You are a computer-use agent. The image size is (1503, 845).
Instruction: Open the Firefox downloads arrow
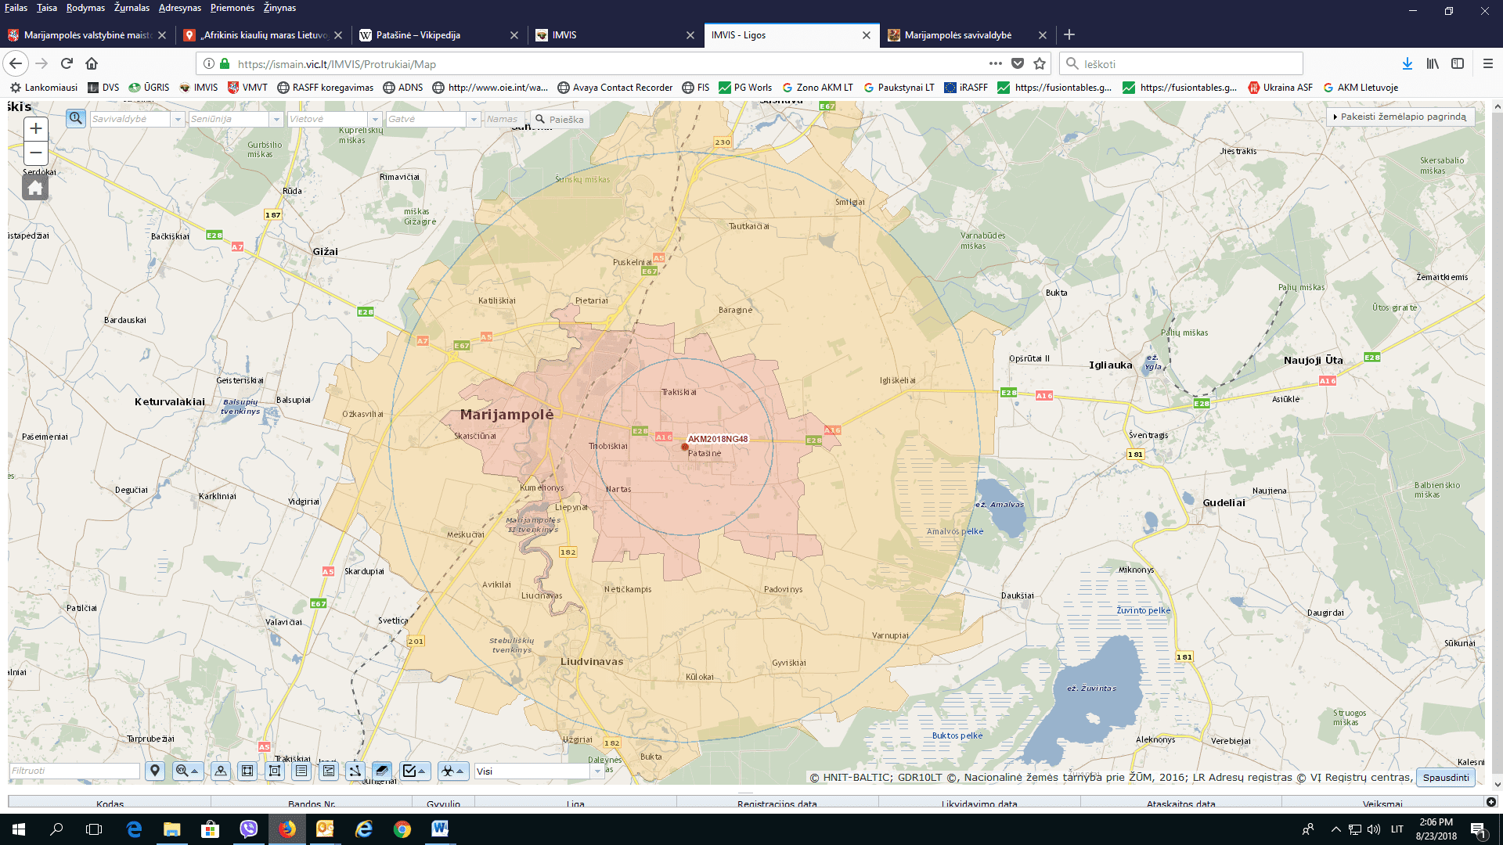(1407, 63)
